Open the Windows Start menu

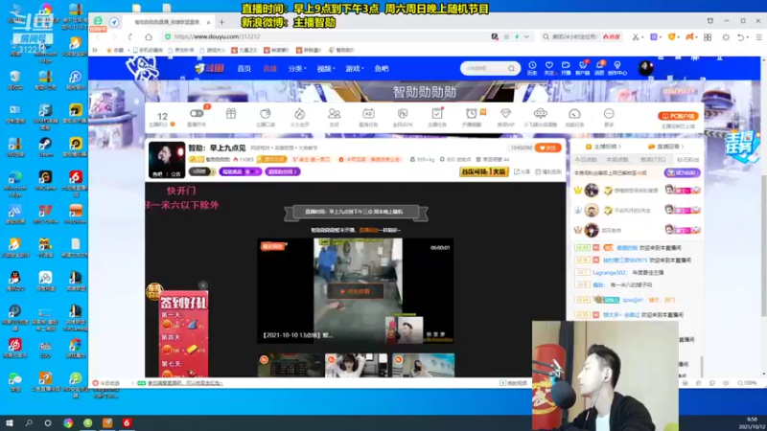pos(9,422)
